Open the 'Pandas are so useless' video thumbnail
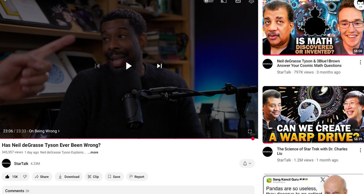364x194 pixels. [313, 184]
